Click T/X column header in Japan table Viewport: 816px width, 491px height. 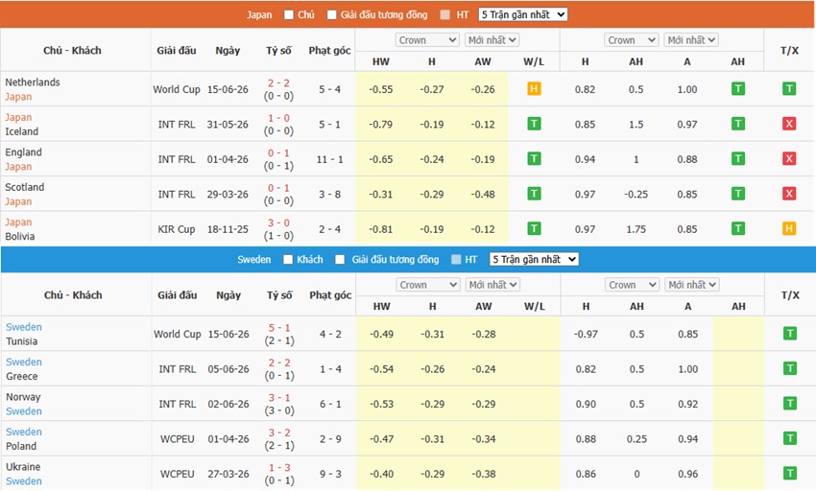click(789, 51)
